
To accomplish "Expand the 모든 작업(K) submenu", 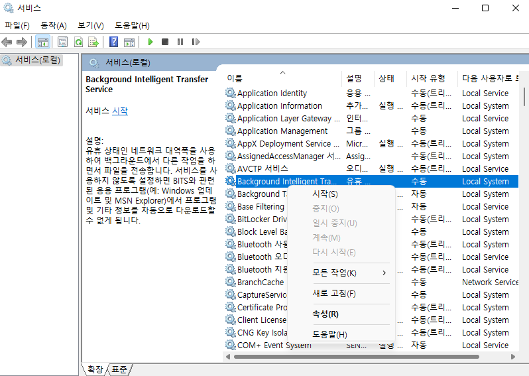I will pyautogui.click(x=341, y=273).
